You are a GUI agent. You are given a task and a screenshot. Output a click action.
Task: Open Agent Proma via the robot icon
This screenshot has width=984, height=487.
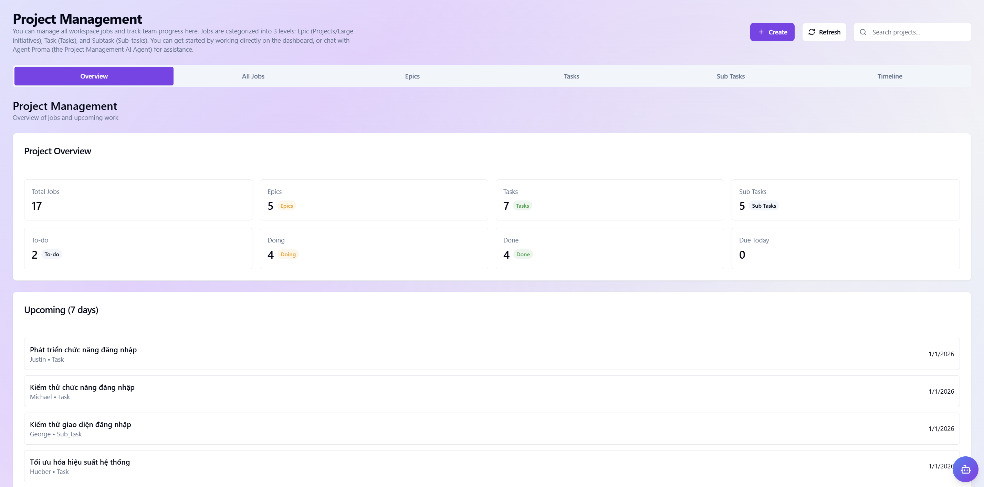(965, 469)
